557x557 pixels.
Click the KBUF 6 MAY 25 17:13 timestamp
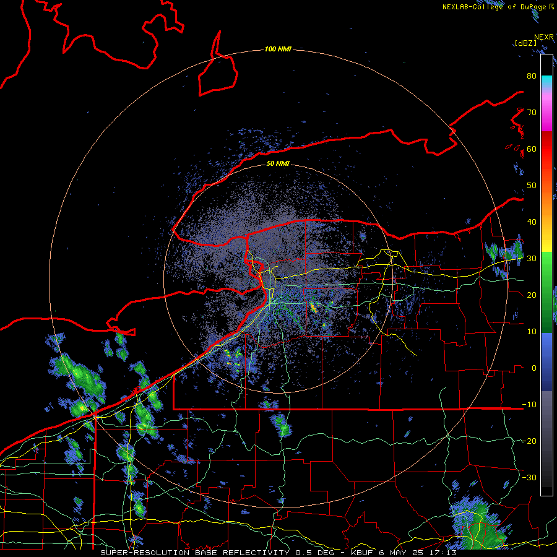click(x=404, y=553)
